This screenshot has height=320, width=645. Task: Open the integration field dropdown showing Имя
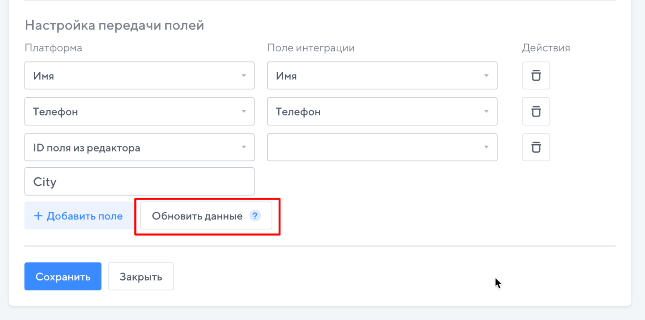click(x=382, y=76)
